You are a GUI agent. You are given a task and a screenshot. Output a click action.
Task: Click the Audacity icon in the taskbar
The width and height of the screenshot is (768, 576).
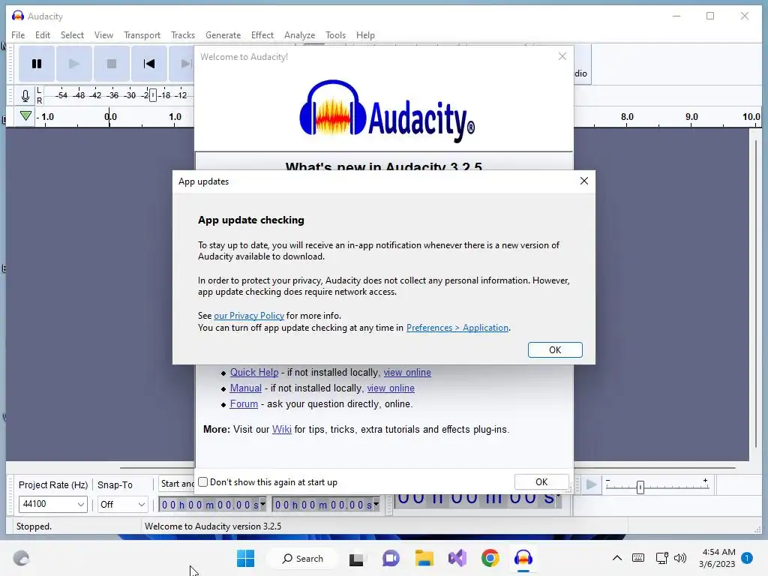click(x=523, y=558)
